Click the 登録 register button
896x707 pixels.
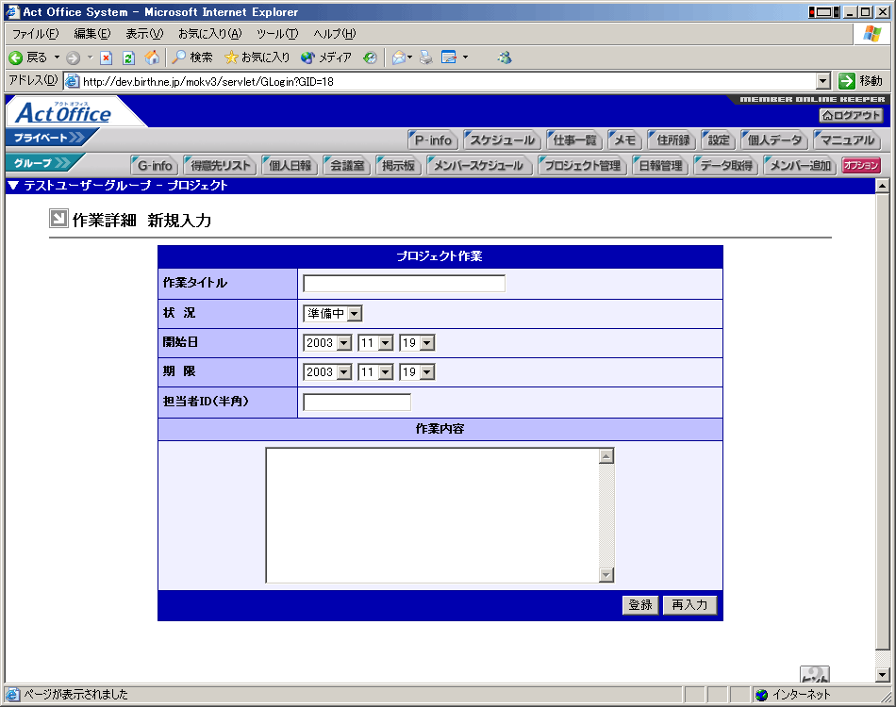tap(640, 605)
